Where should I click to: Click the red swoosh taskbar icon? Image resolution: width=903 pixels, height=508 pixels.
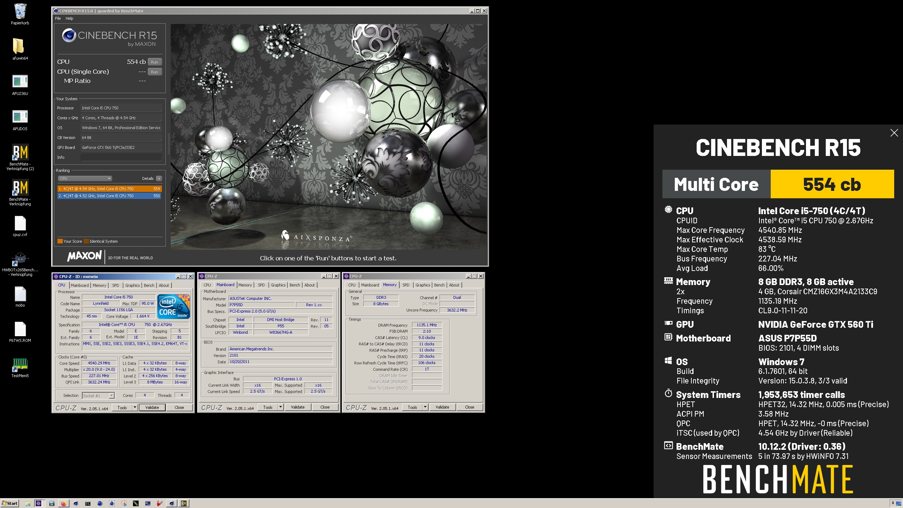pos(160,503)
